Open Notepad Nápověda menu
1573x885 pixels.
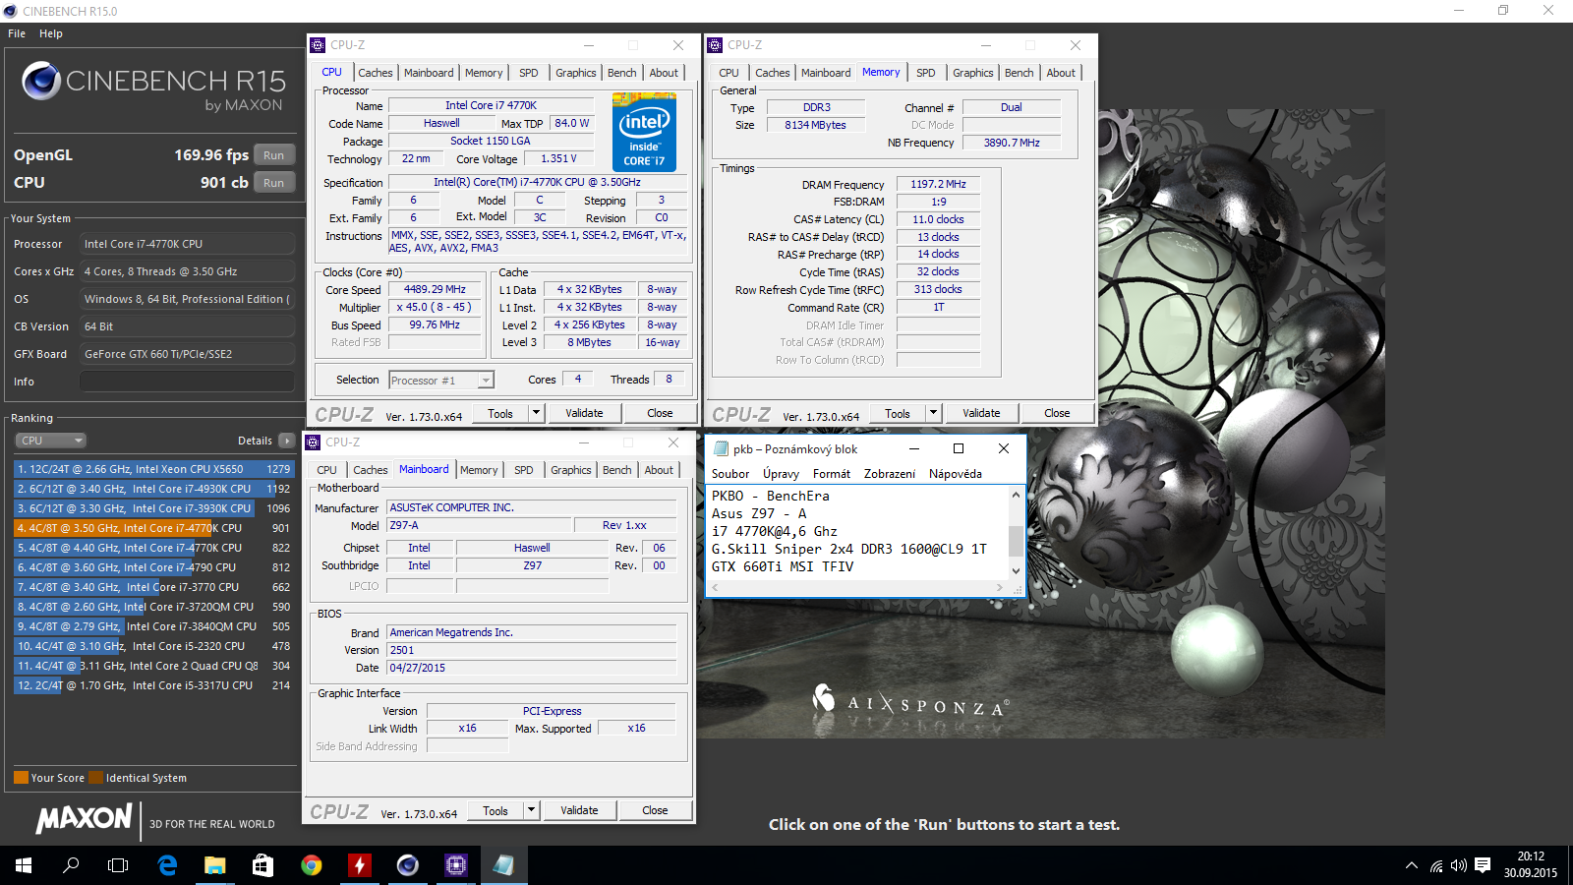pyautogui.click(x=956, y=474)
